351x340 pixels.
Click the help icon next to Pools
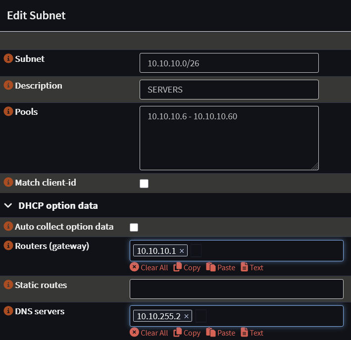8,111
